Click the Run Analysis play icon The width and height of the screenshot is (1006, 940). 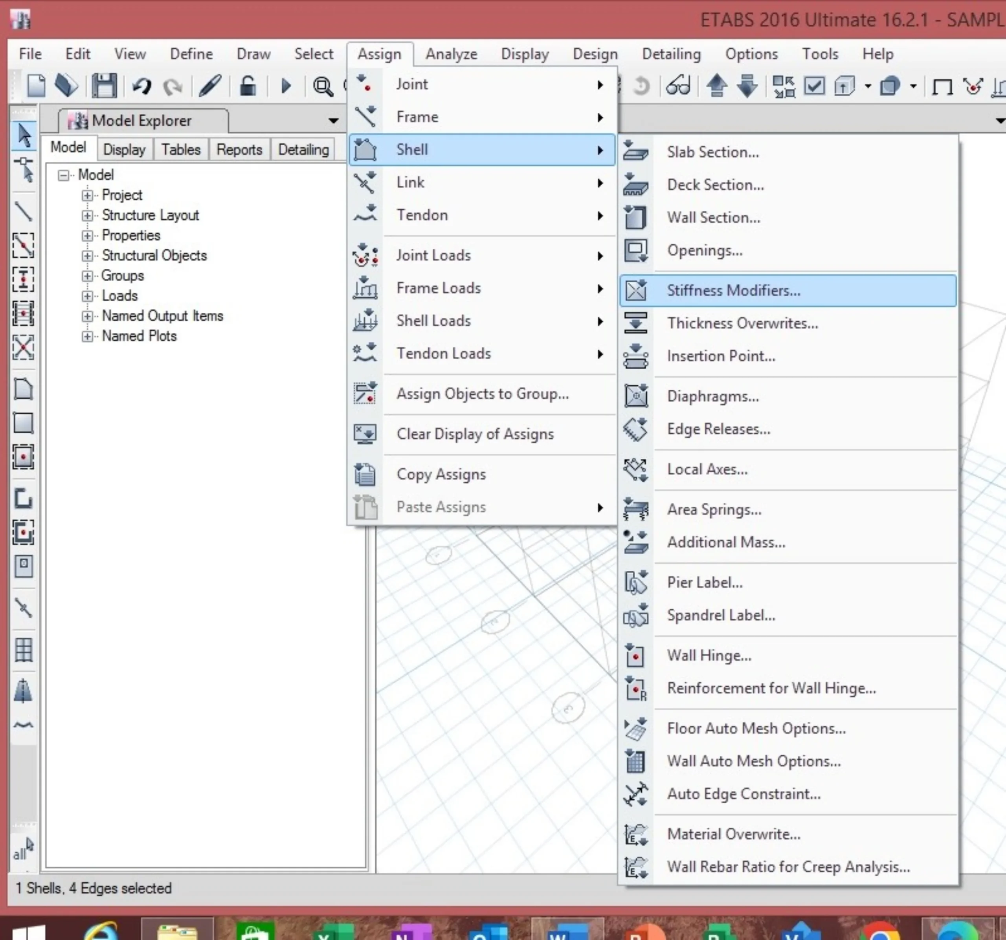[x=286, y=86]
